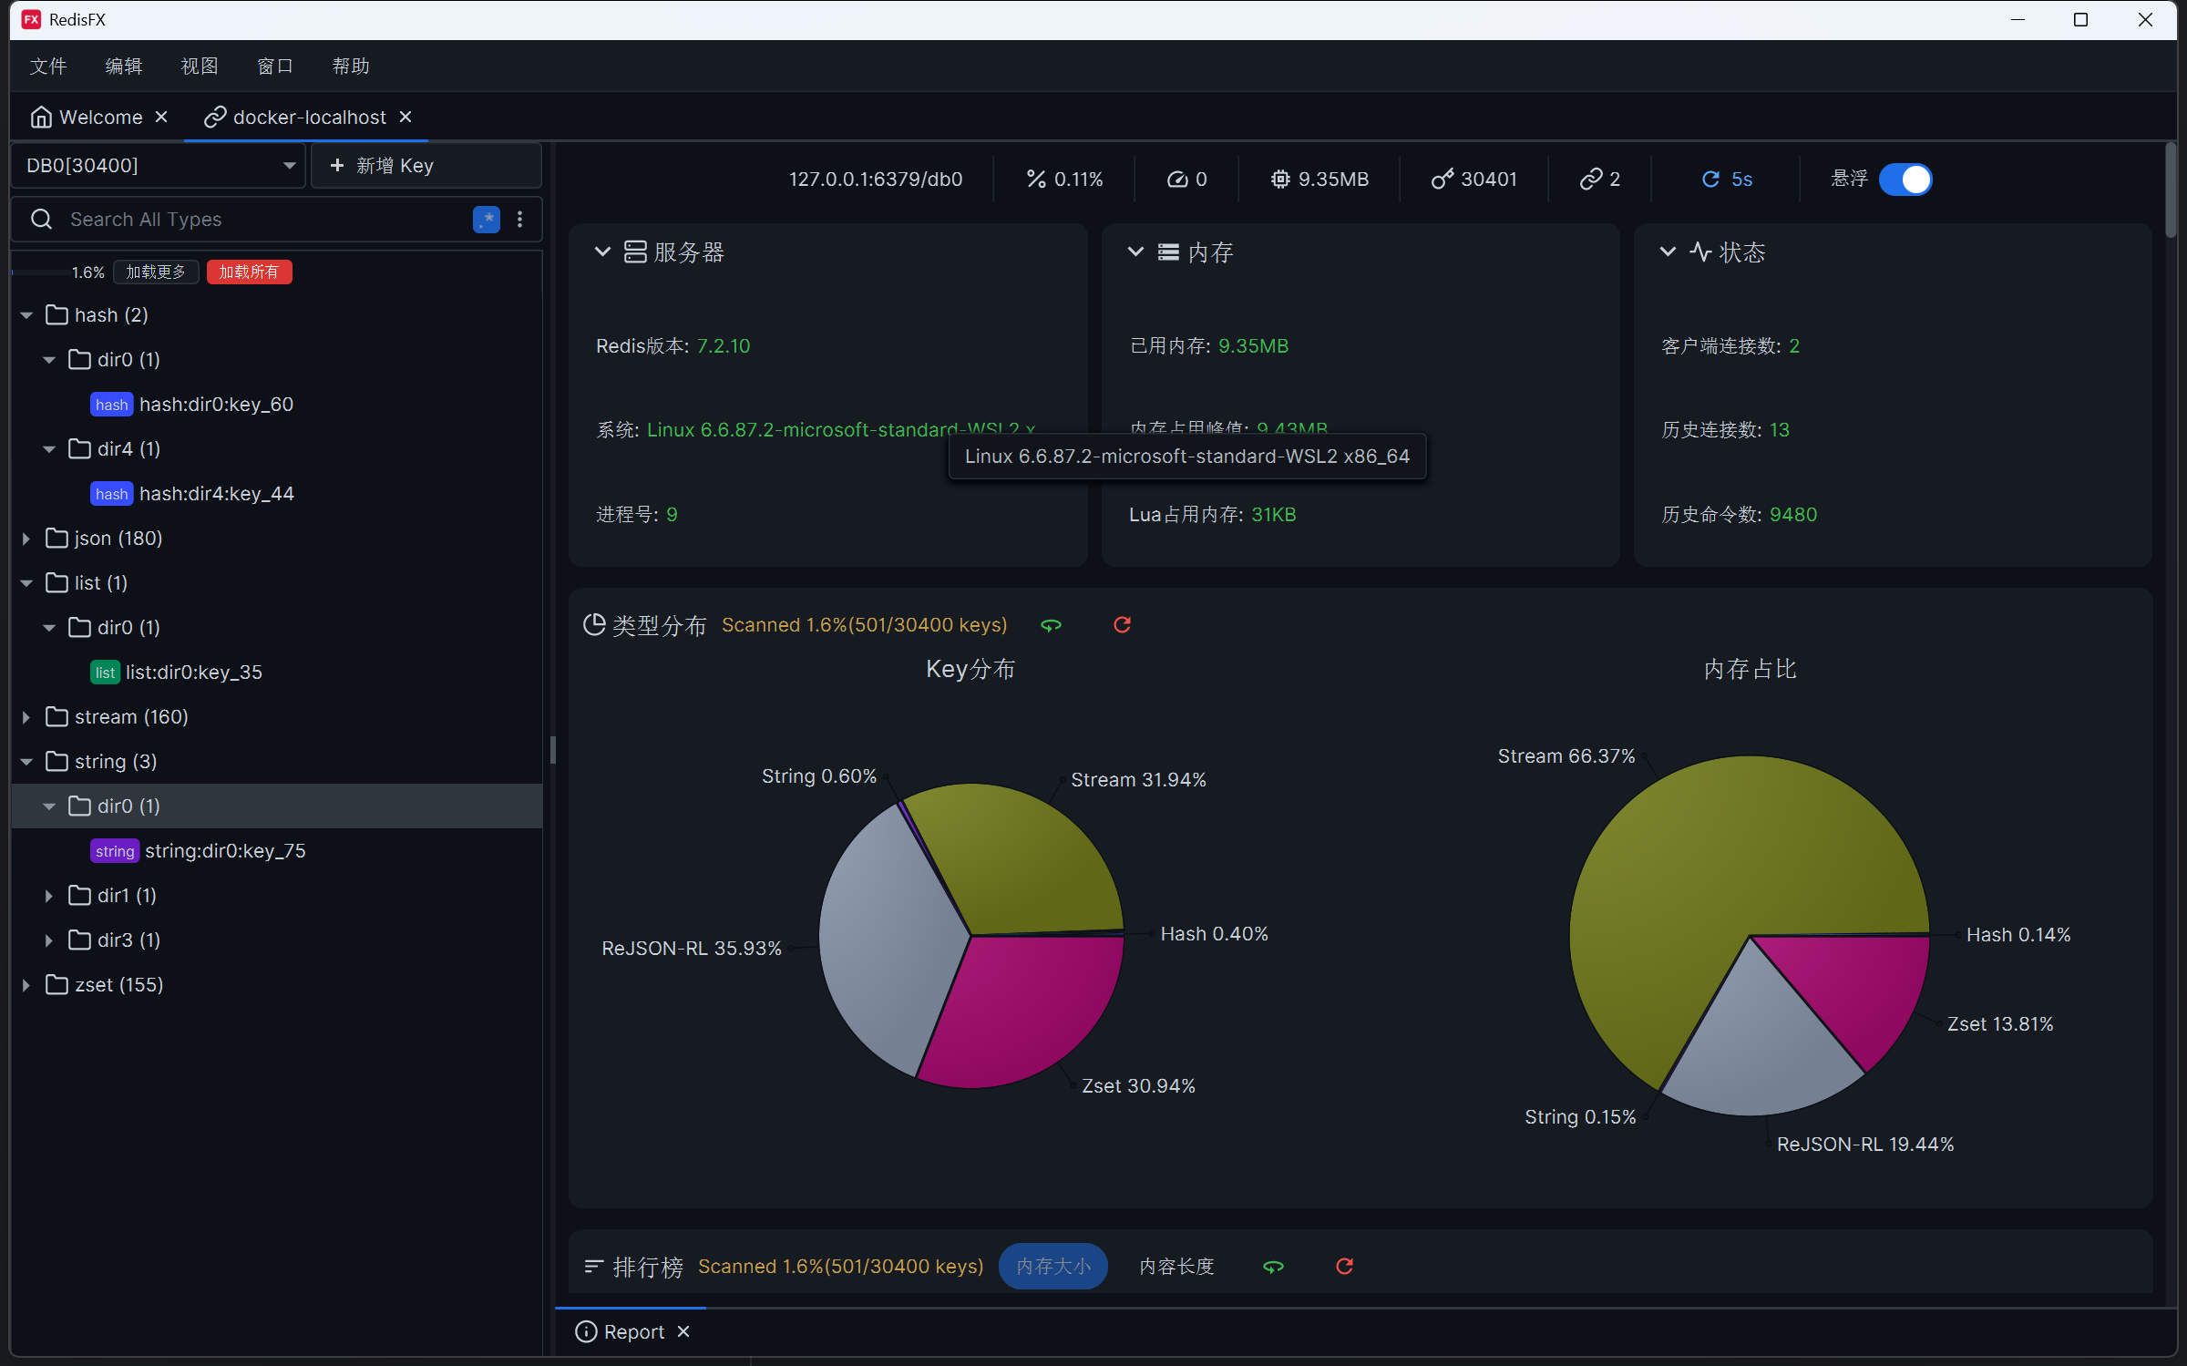
Task: Open the three-dot options icon next to search
Action: tap(520, 220)
